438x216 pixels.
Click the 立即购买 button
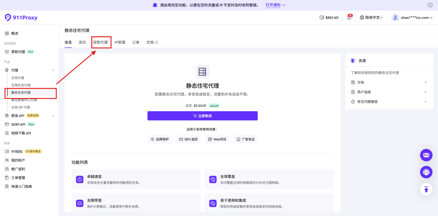(x=202, y=116)
